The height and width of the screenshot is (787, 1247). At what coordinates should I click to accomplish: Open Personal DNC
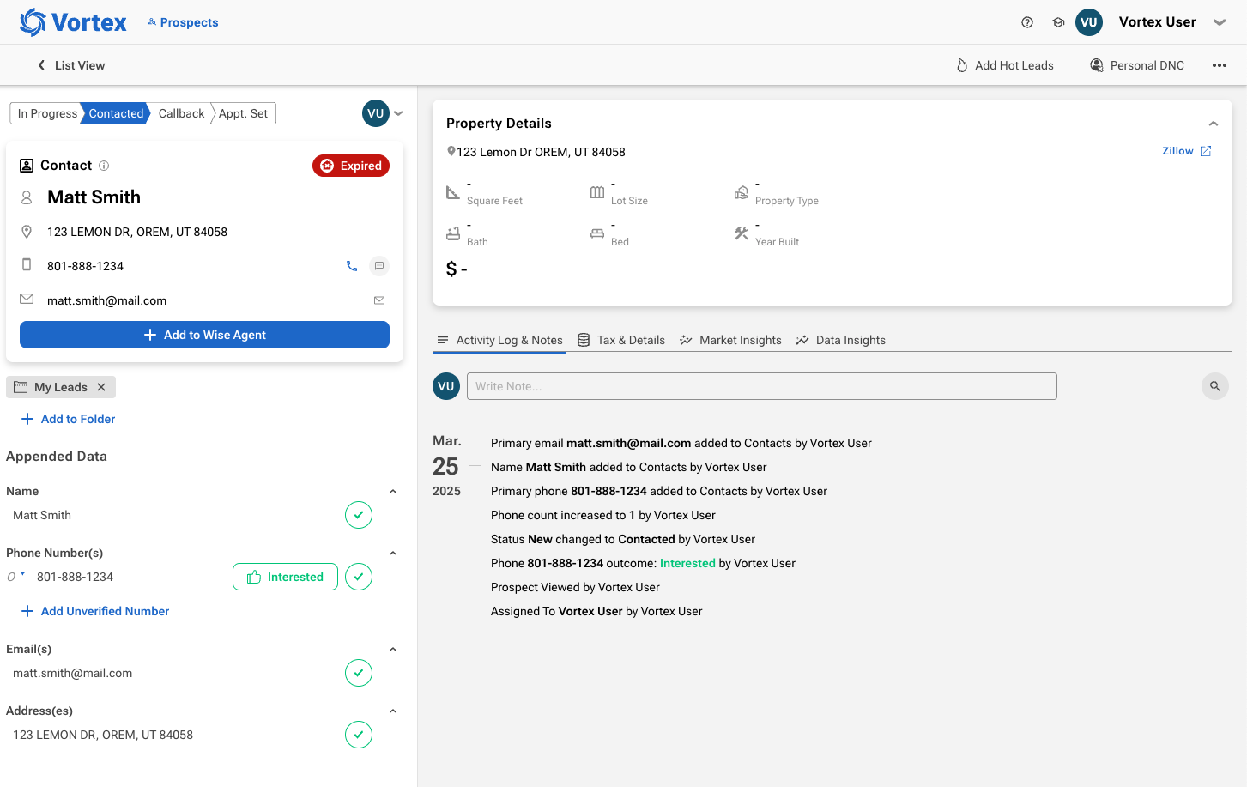pyautogui.click(x=1137, y=65)
